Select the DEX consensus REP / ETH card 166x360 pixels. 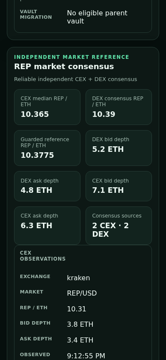[x=119, y=107]
